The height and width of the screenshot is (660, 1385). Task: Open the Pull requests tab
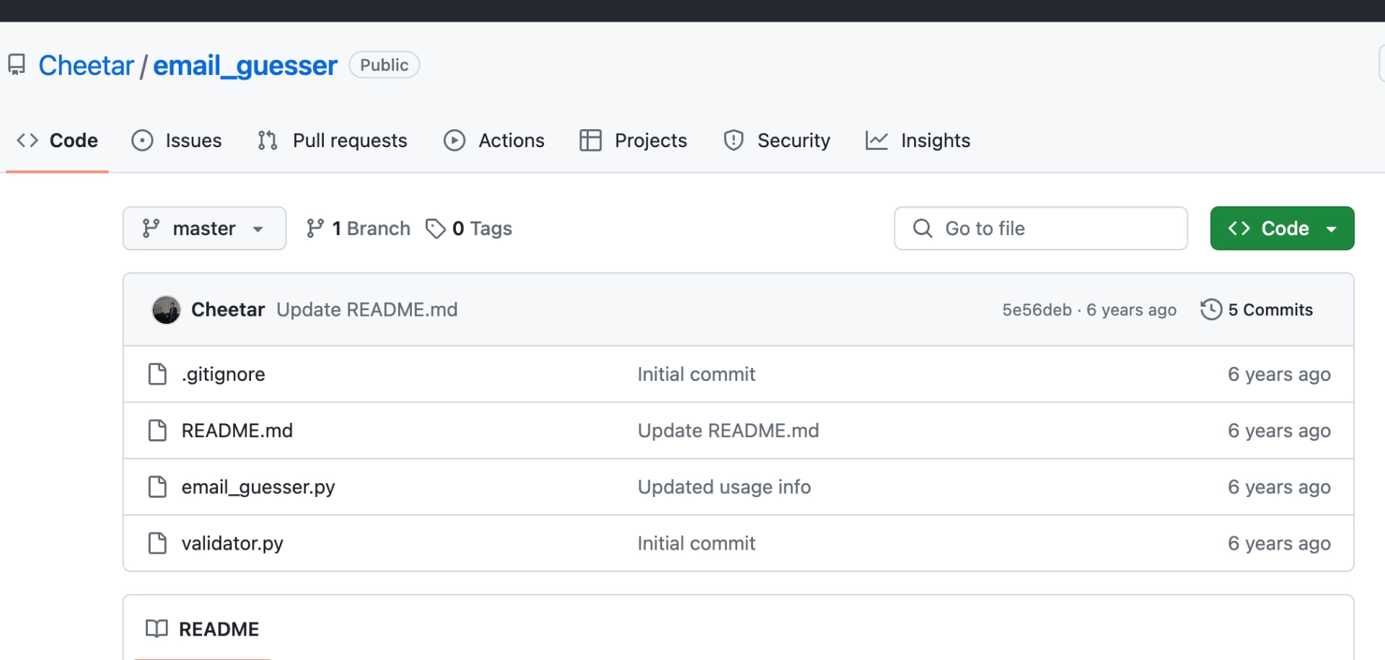click(333, 141)
